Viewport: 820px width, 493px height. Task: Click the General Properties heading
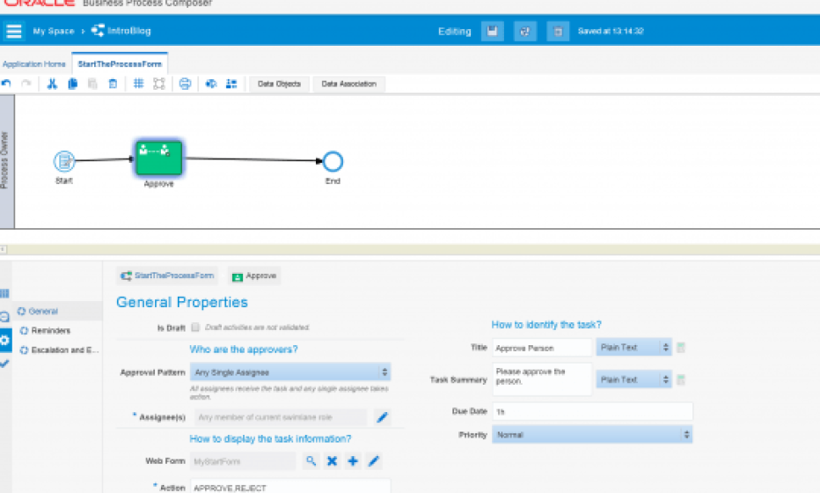pos(182,302)
